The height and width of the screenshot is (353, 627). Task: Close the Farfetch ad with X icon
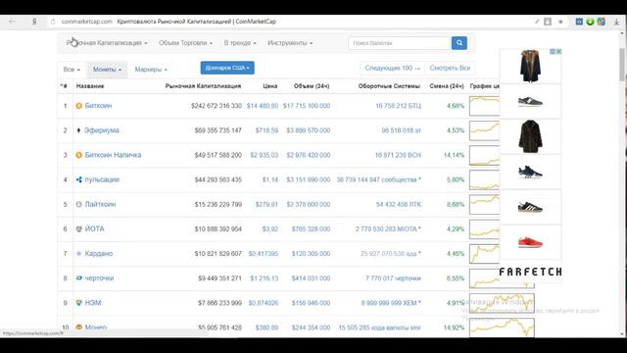[558, 52]
